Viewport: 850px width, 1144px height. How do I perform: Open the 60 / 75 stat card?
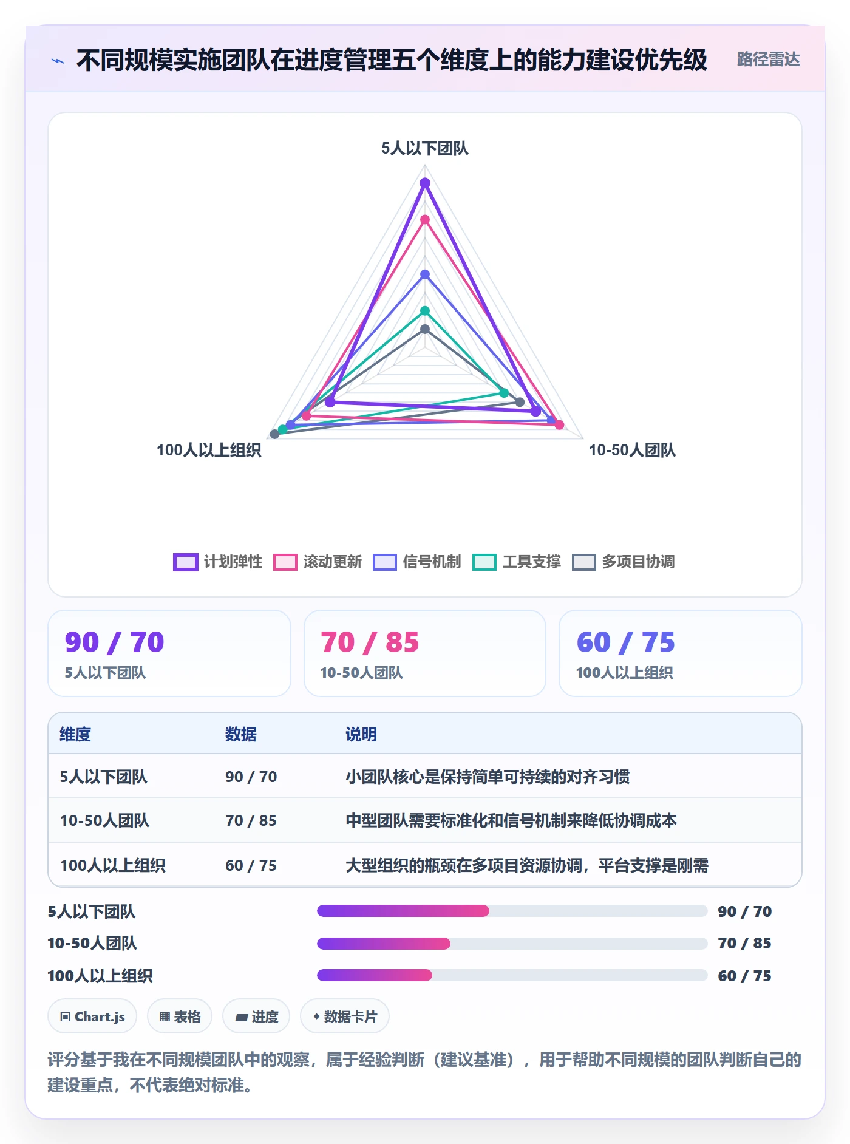coord(681,653)
